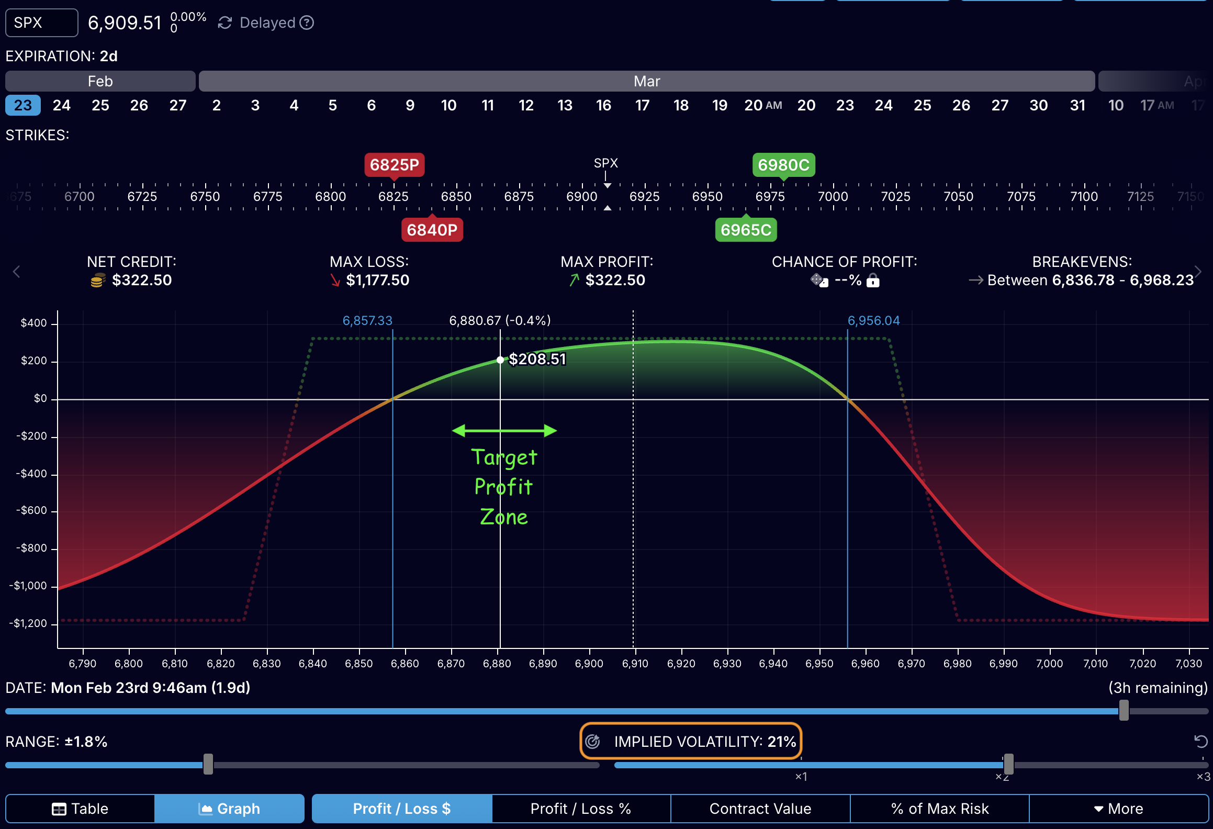This screenshot has width=1213, height=829.
Task: Click the SPX ticker input field
Action: coord(41,23)
